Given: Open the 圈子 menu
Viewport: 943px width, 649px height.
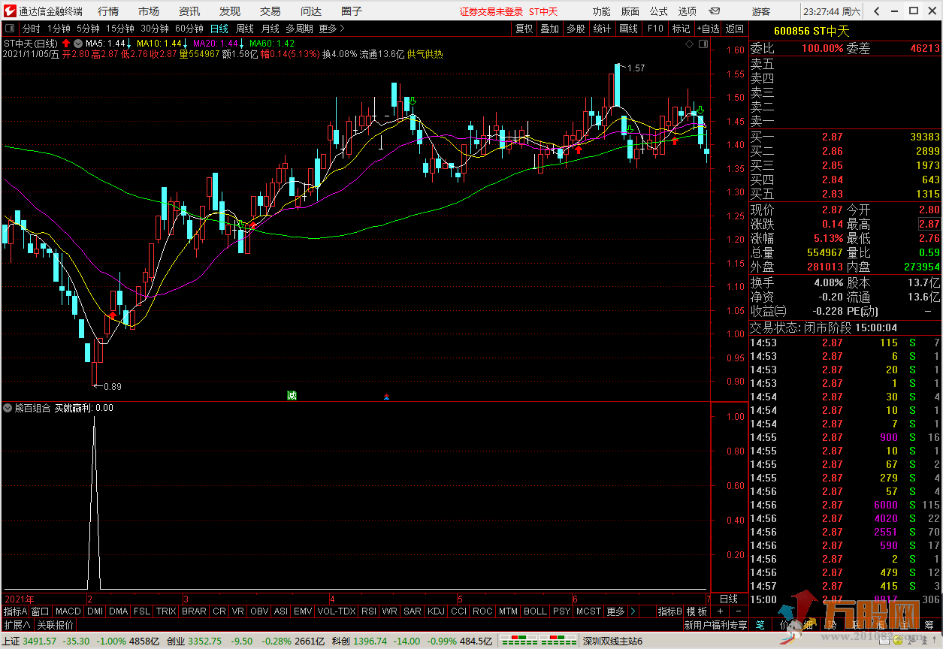Looking at the screenshot, I should (352, 11).
